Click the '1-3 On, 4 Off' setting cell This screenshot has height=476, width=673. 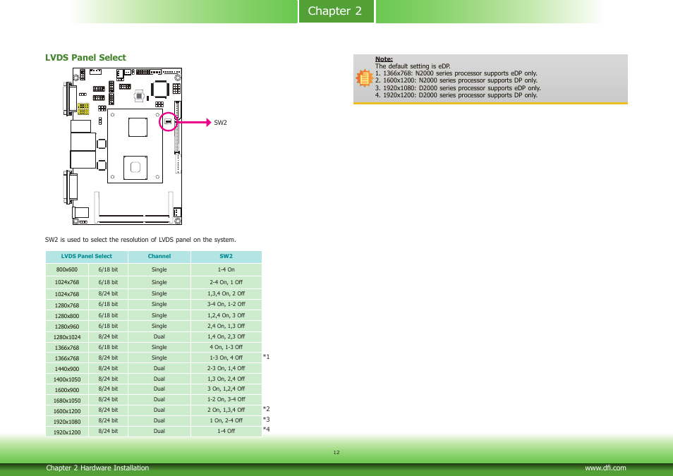tap(226, 358)
